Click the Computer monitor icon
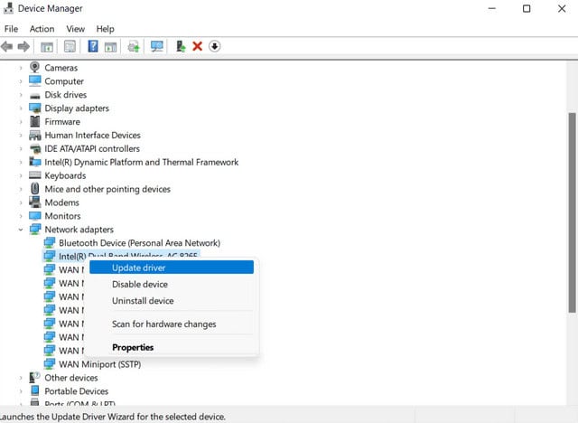This screenshot has height=423, width=578. (35, 80)
